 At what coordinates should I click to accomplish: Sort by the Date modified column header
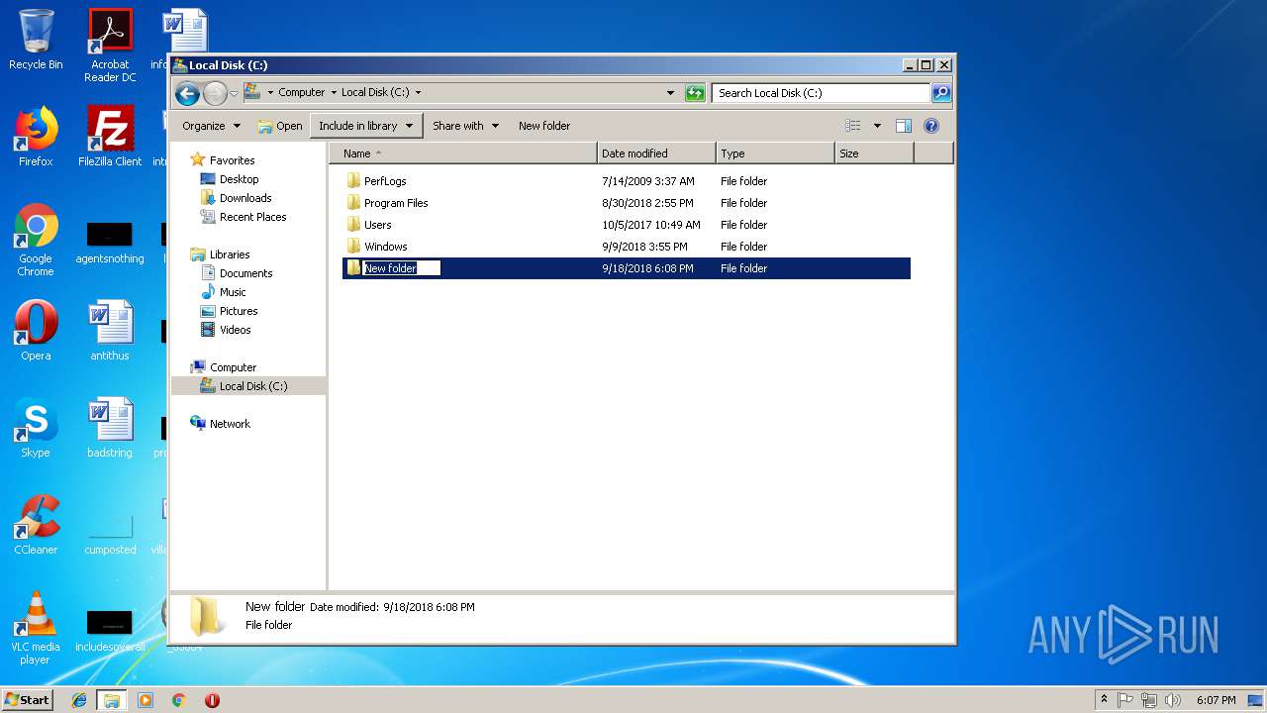coord(656,153)
